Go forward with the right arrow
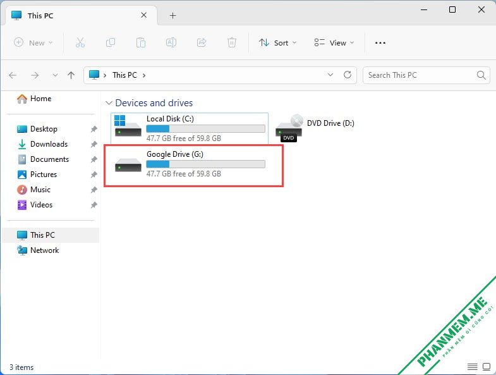Viewport: 496px width, 375px height. point(35,75)
